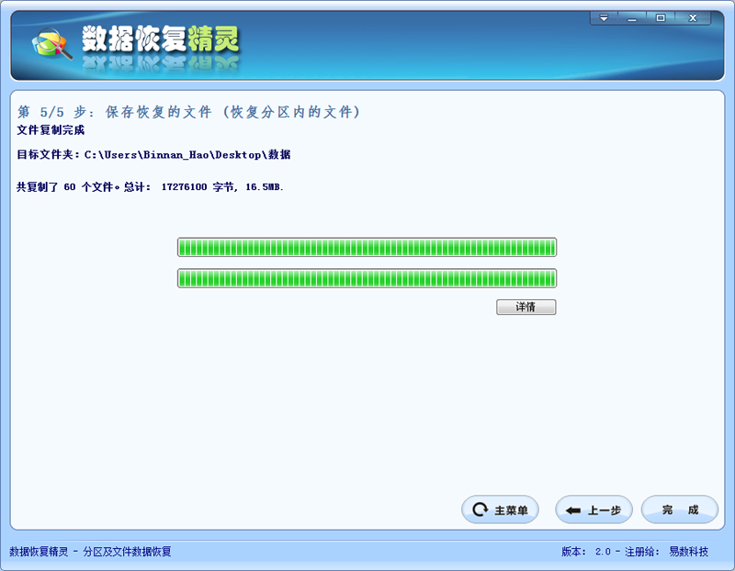Viewport: 735px width, 571px height.
Task: Click the 详情 details button
Action: 526,308
